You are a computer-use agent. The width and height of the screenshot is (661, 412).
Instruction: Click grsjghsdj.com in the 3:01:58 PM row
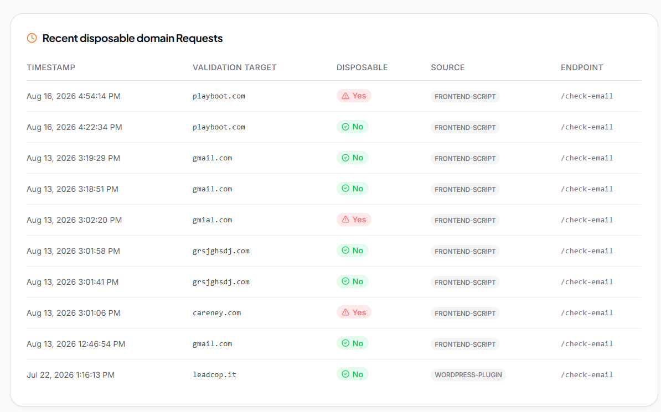click(x=221, y=251)
